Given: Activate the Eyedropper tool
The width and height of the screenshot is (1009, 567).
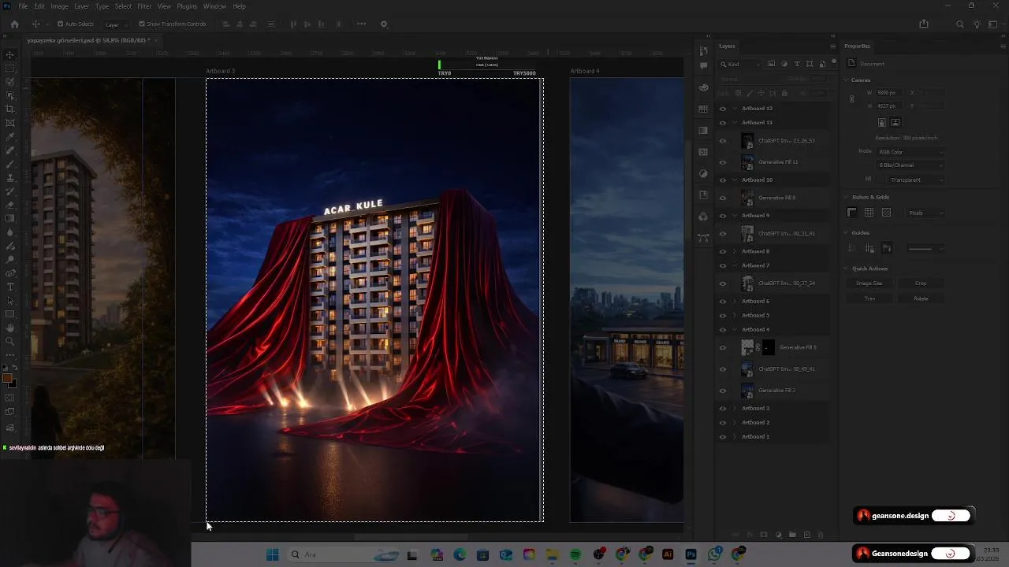Looking at the screenshot, I should coord(10,136).
